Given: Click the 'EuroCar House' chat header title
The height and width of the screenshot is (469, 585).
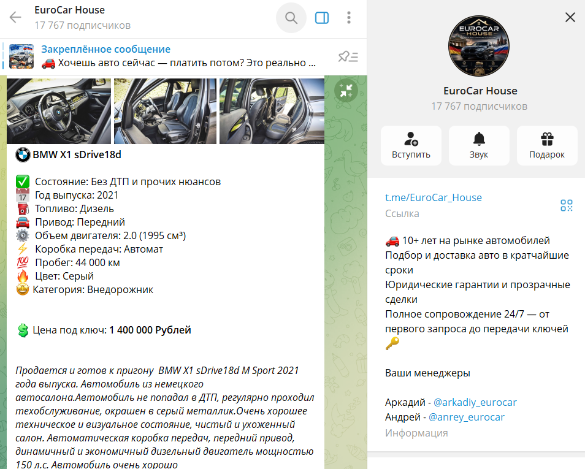Looking at the screenshot, I should tap(69, 10).
